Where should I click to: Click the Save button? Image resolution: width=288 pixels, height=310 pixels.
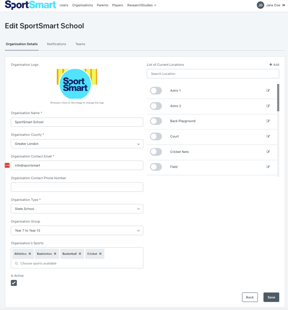click(271, 297)
